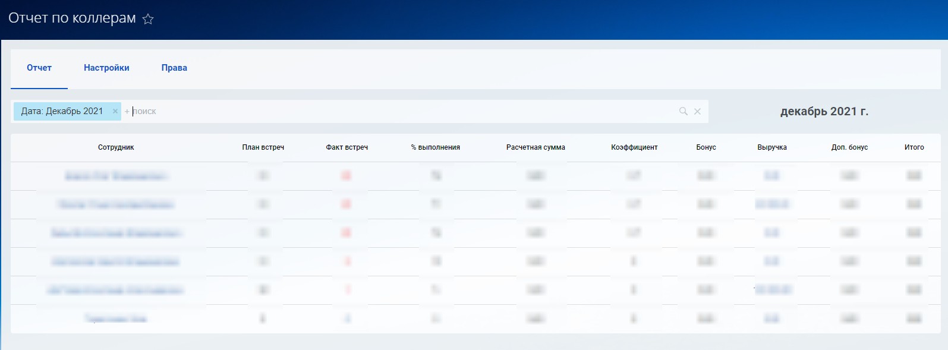Select the Расчетная сумма column header
This screenshot has width=948, height=350.
pos(536,147)
